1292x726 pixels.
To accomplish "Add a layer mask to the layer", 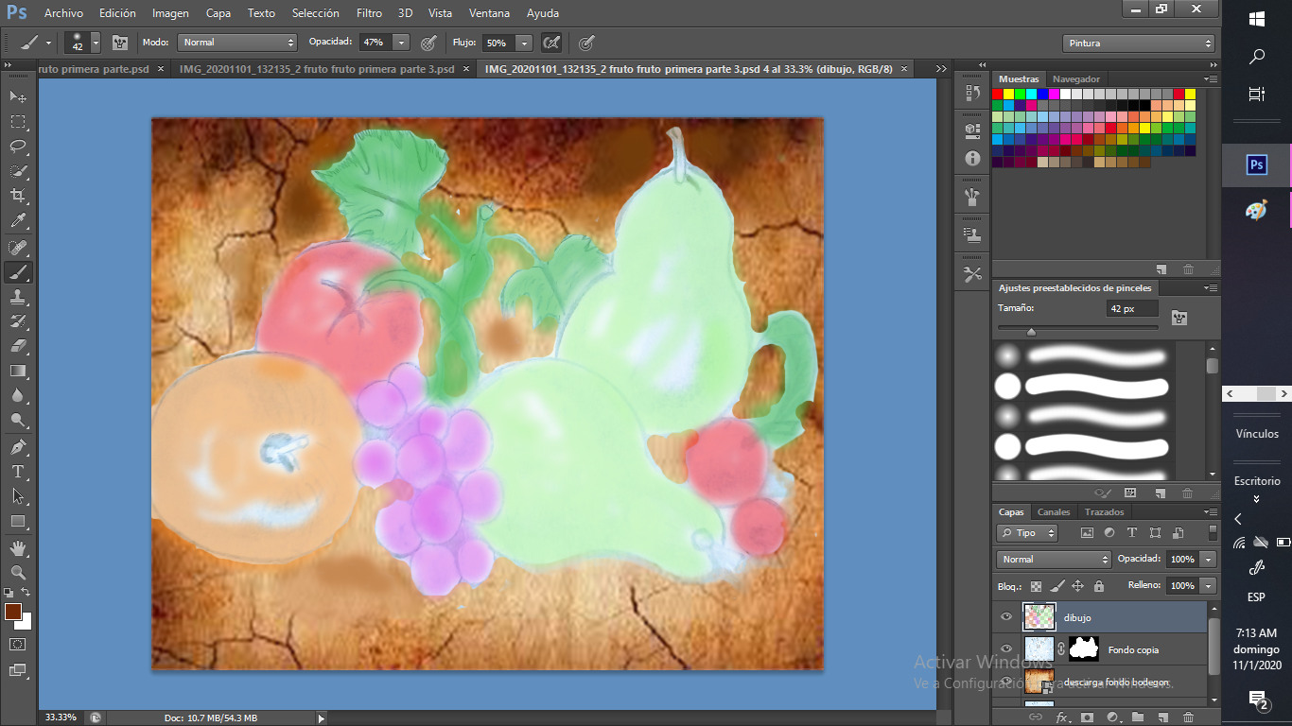I will (1088, 717).
